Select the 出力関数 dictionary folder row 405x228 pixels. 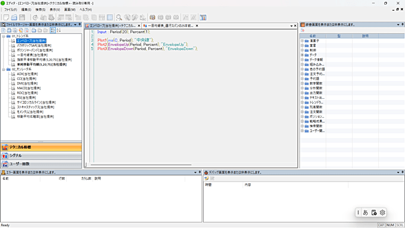tap(316, 93)
